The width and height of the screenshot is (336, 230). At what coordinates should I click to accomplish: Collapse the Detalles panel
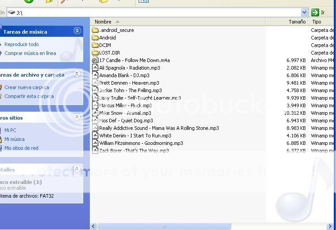(x=77, y=169)
